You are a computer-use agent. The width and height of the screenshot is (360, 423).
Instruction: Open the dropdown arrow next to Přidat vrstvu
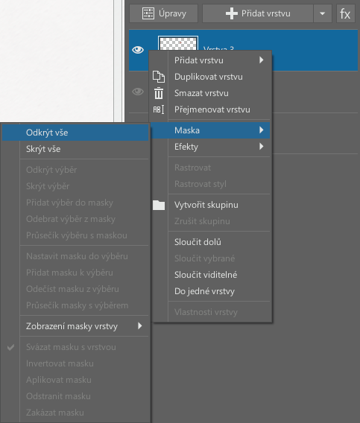tap(322, 13)
